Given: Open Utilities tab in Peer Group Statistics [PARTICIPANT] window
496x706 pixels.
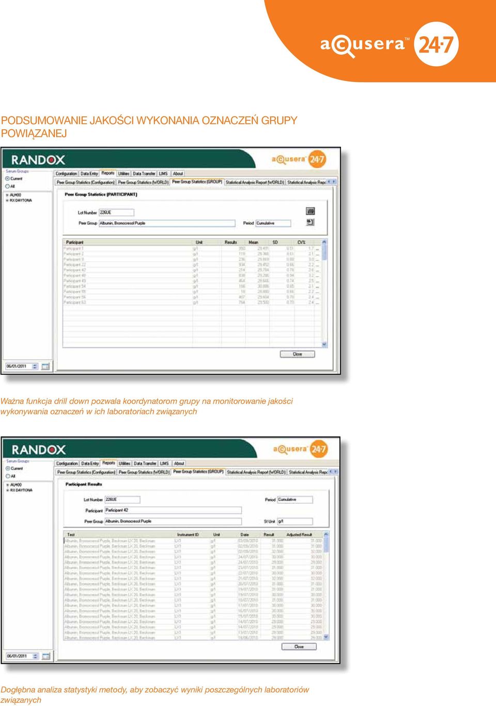Looking at the screenshot, I should (x=123, y=174).
